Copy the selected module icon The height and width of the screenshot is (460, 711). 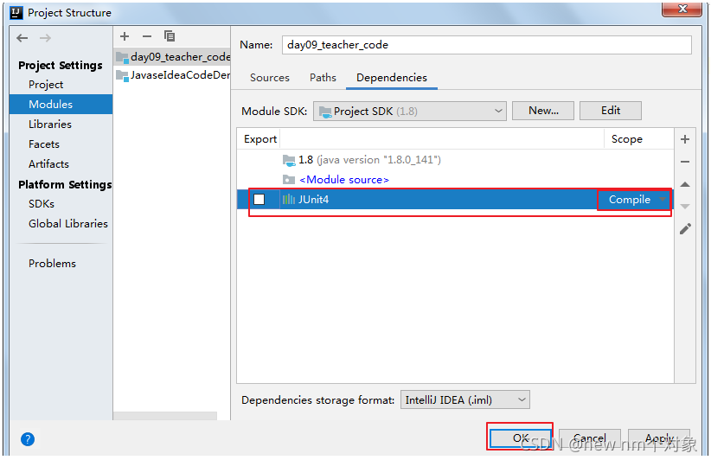170,36
